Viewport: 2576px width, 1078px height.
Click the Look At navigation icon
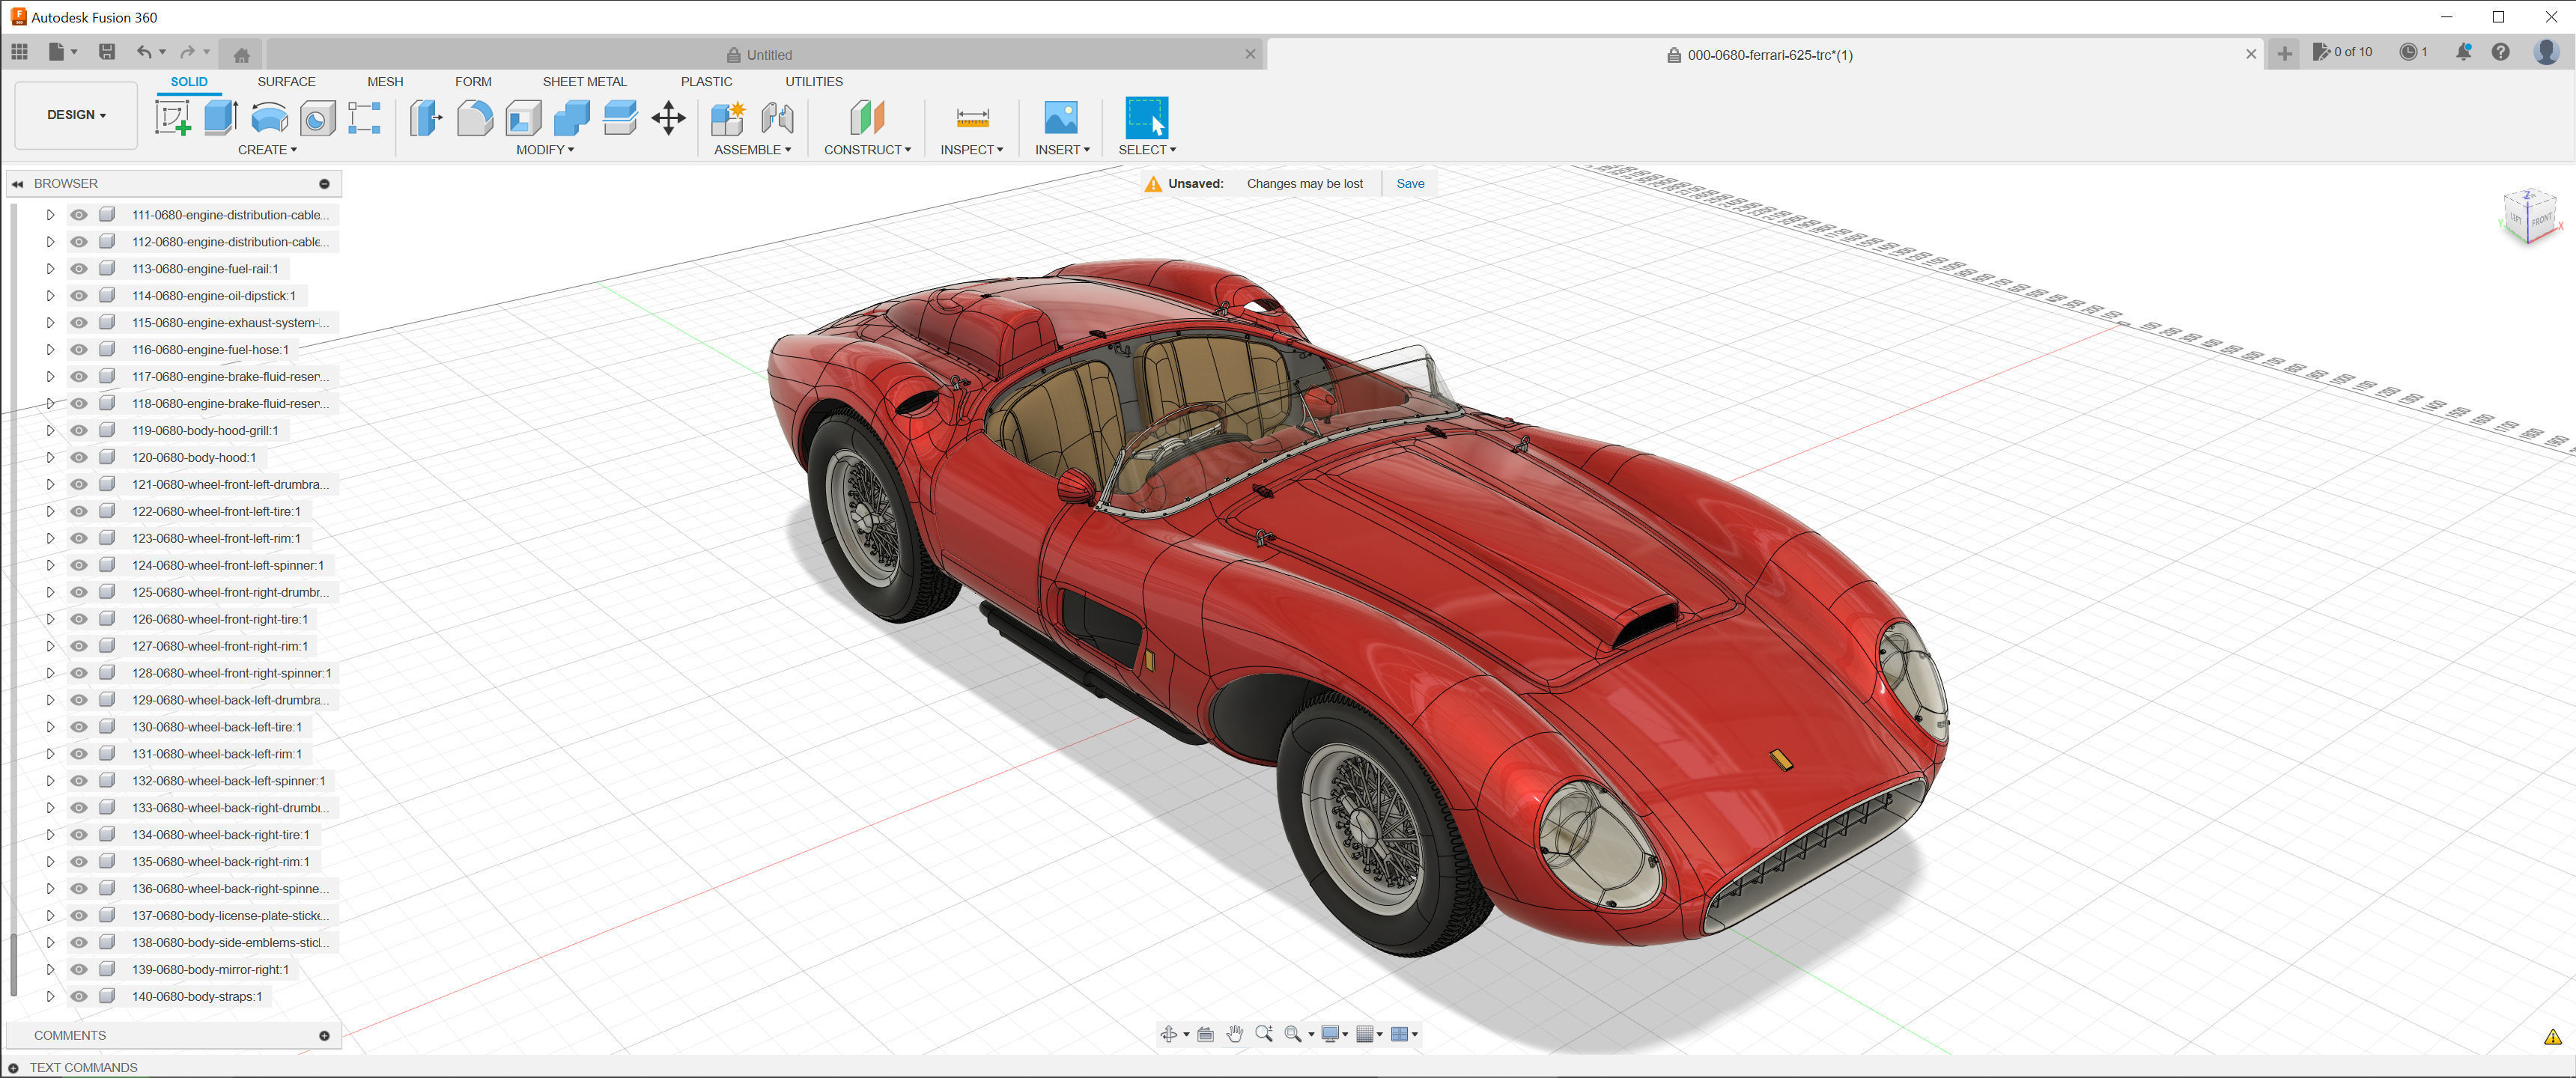(1205, 1034)
